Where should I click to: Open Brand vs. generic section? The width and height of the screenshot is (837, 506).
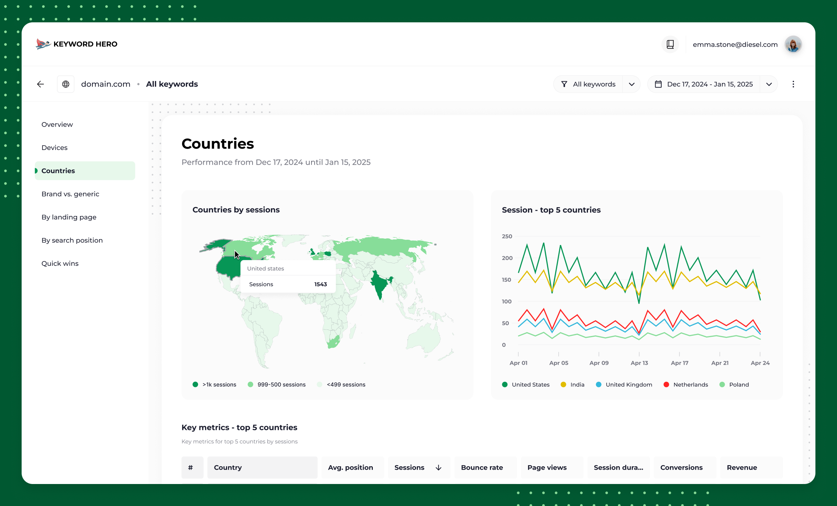[x=70, y=194]
